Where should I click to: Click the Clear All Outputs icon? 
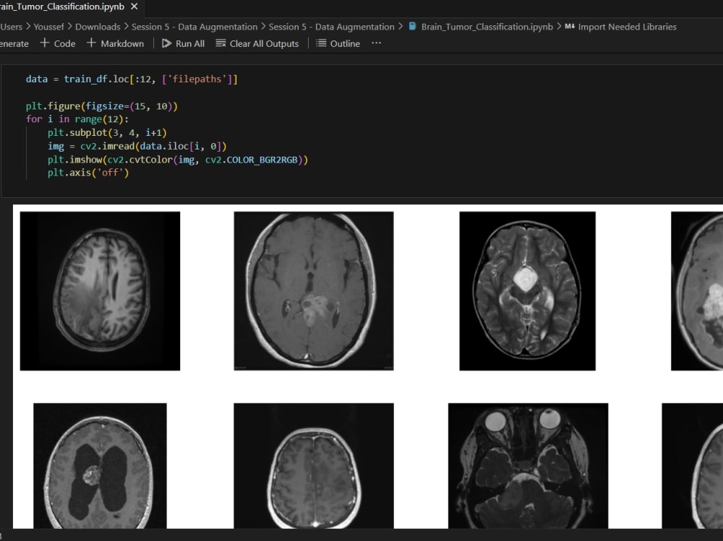(221, 43)
